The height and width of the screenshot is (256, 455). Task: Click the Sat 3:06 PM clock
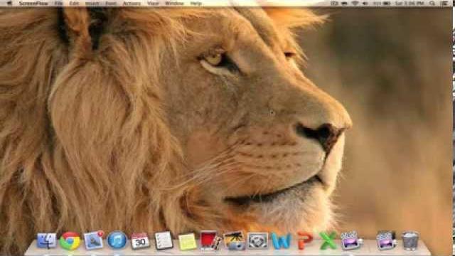tap(409, 4)
